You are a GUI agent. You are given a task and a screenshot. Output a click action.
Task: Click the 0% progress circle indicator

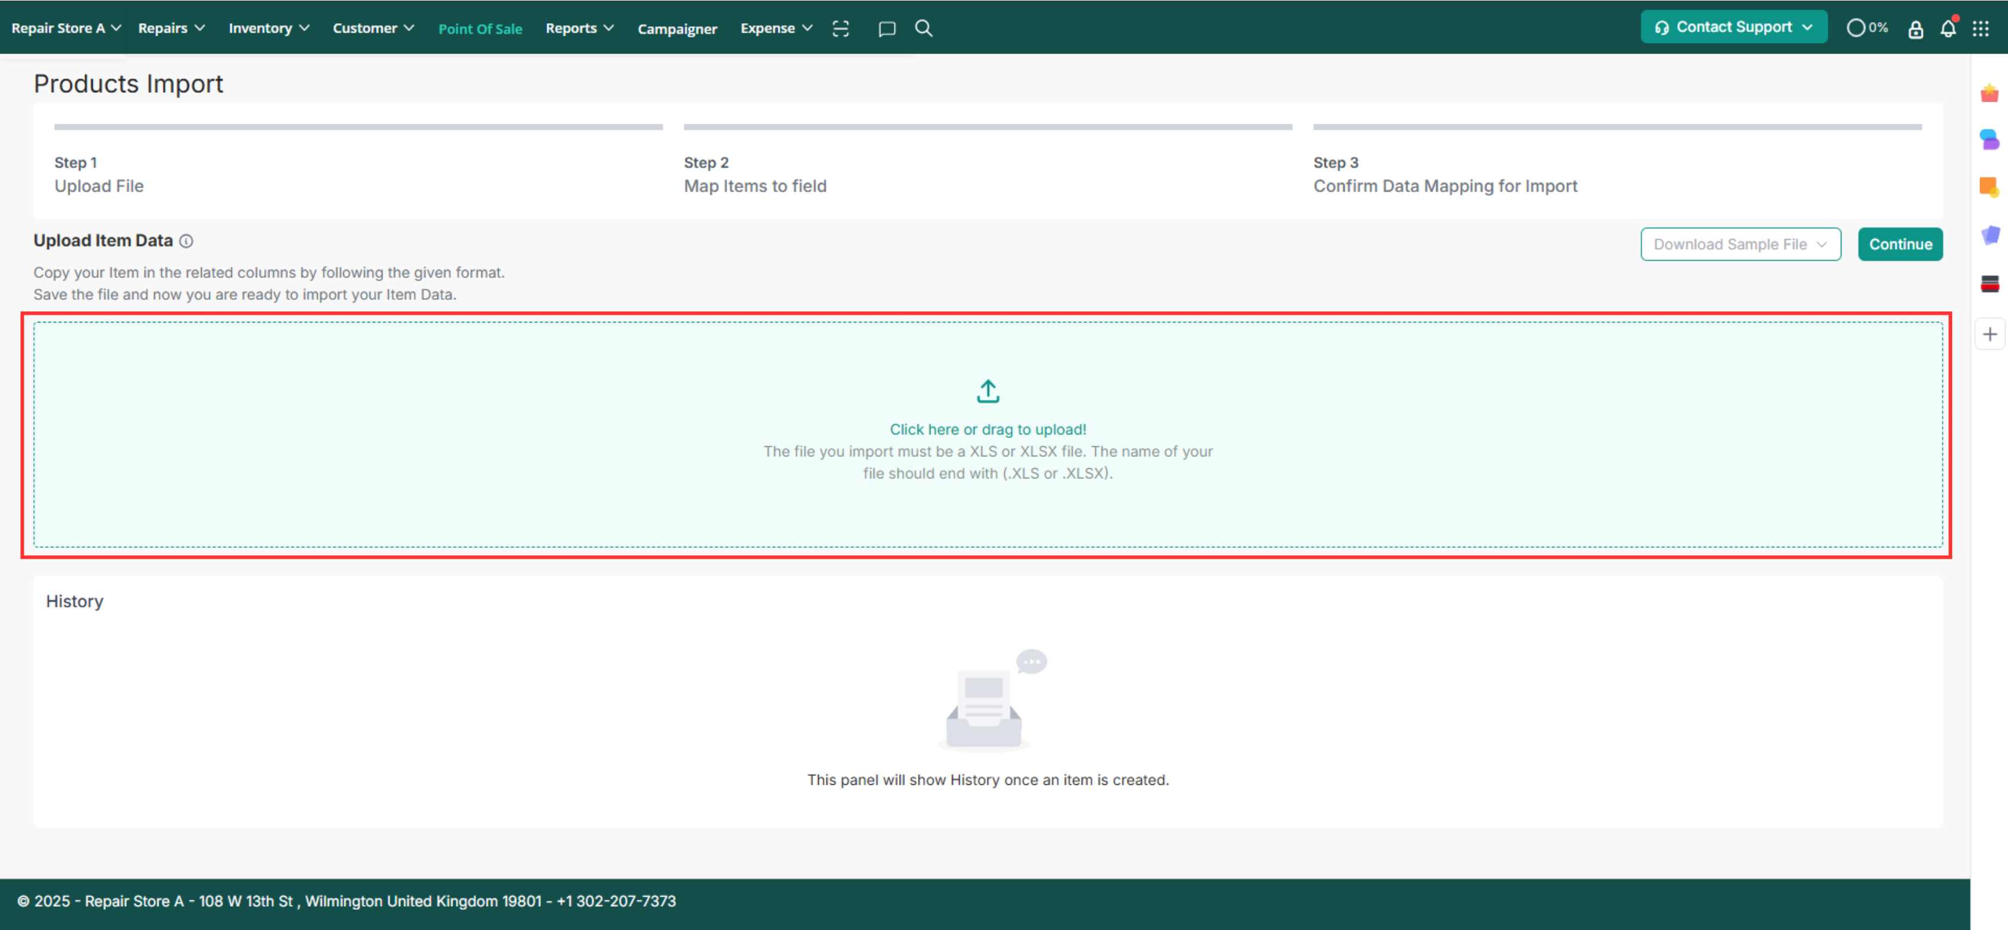(1867, 28)
